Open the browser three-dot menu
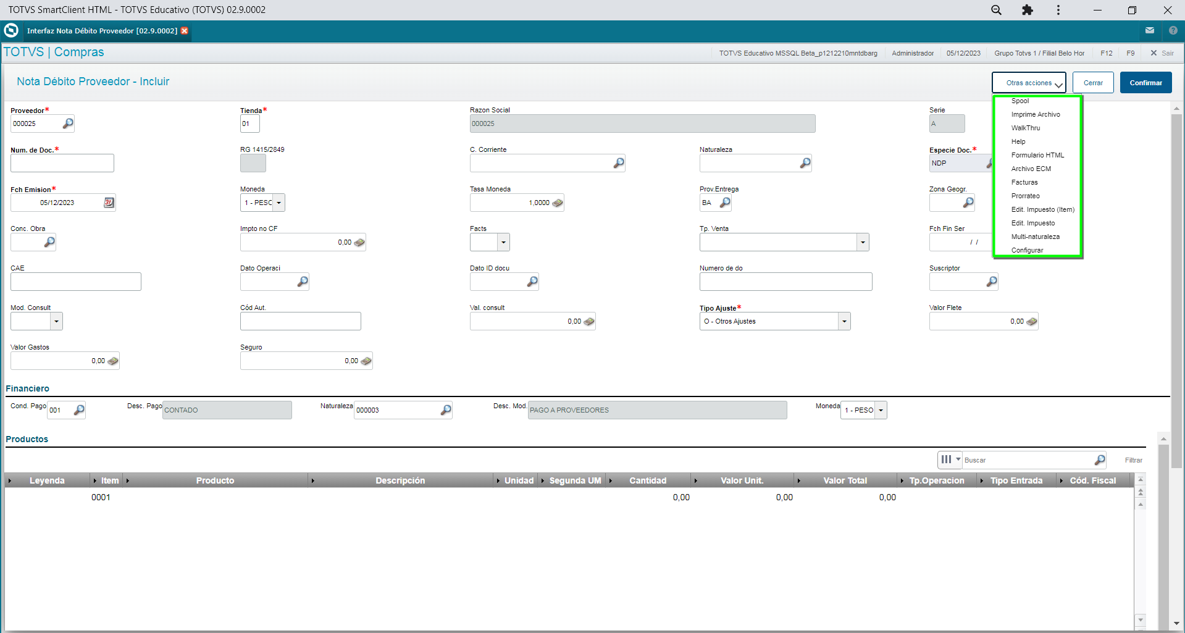Viewport: 1185px width, 633px height. tap(1058, 10)
